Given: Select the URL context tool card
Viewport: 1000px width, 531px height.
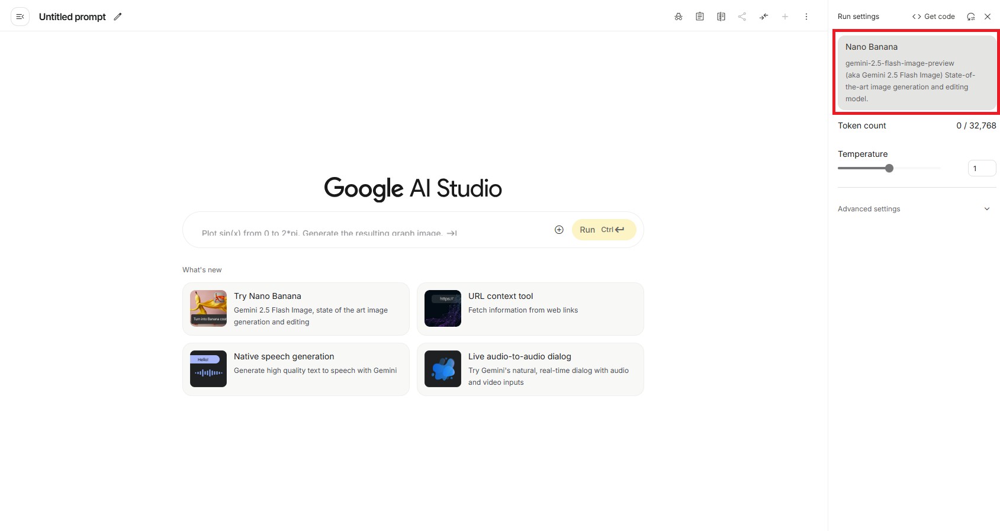Looking at the screenshot, I should tap(530, 309).
